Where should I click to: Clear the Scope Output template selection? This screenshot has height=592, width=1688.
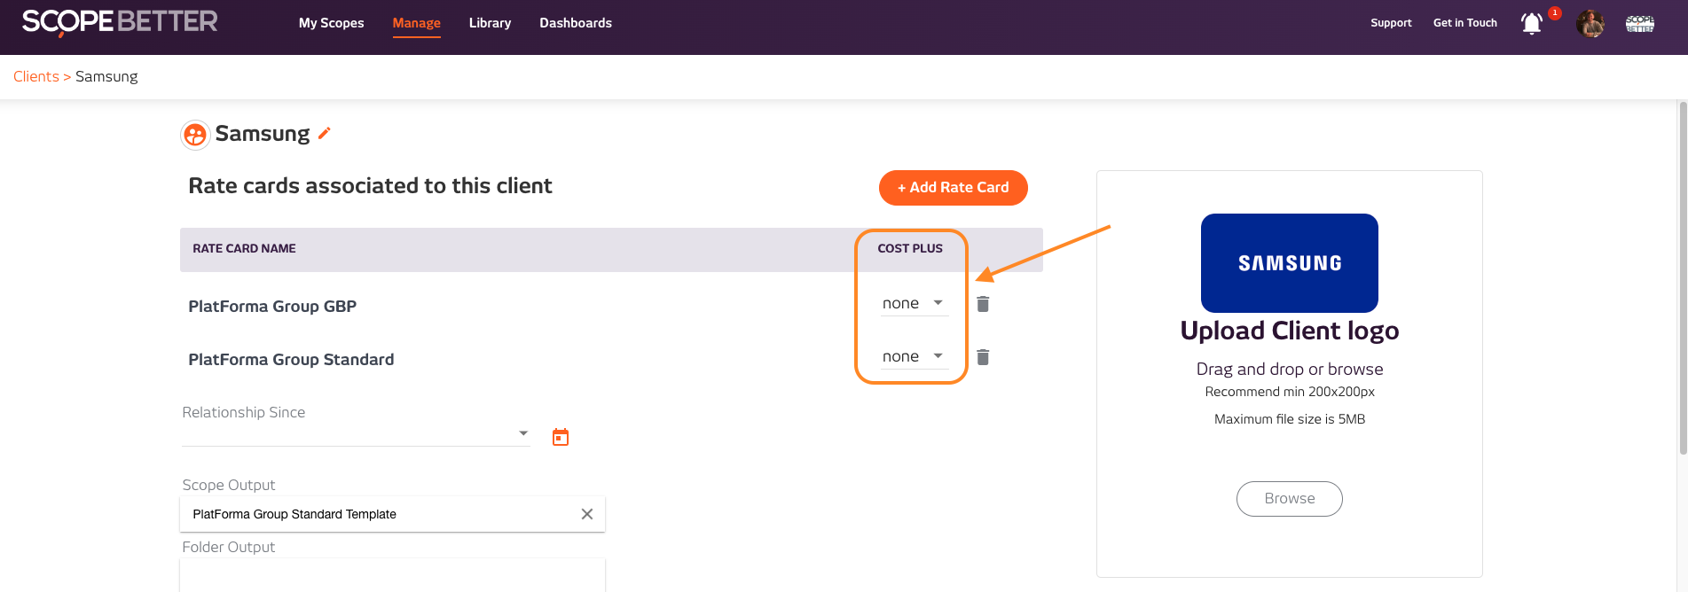pyautogui.click(x=587, y=514)
